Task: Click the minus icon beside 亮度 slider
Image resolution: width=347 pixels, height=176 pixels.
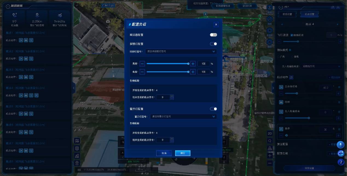Action: coord(142,64)
